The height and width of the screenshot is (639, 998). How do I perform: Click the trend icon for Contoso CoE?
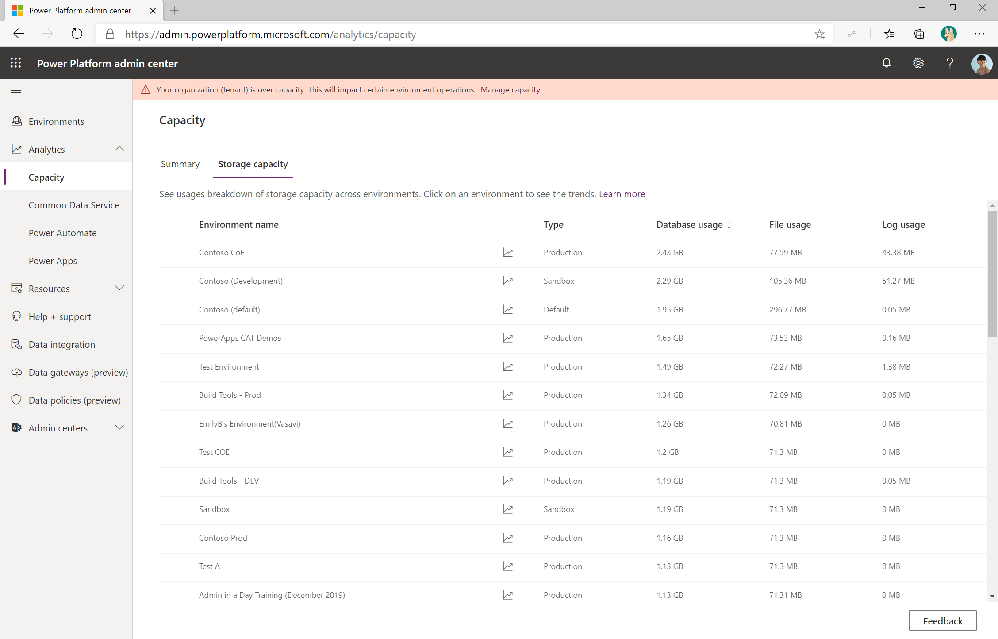507,253
